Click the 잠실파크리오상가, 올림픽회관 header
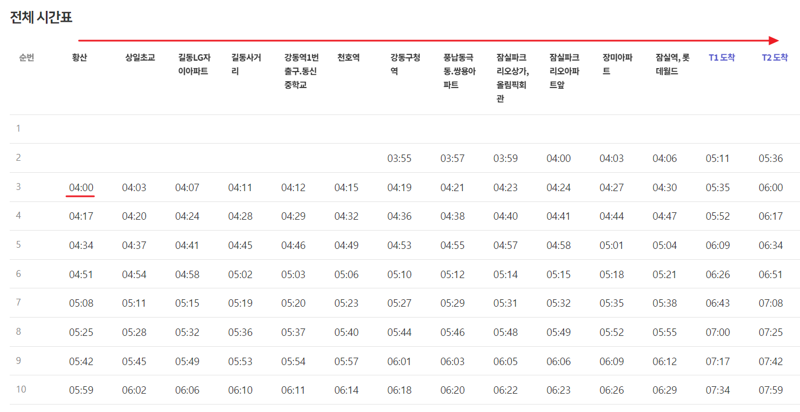The image size is (800, 412). pyautogui.click(x=513, y=78)
